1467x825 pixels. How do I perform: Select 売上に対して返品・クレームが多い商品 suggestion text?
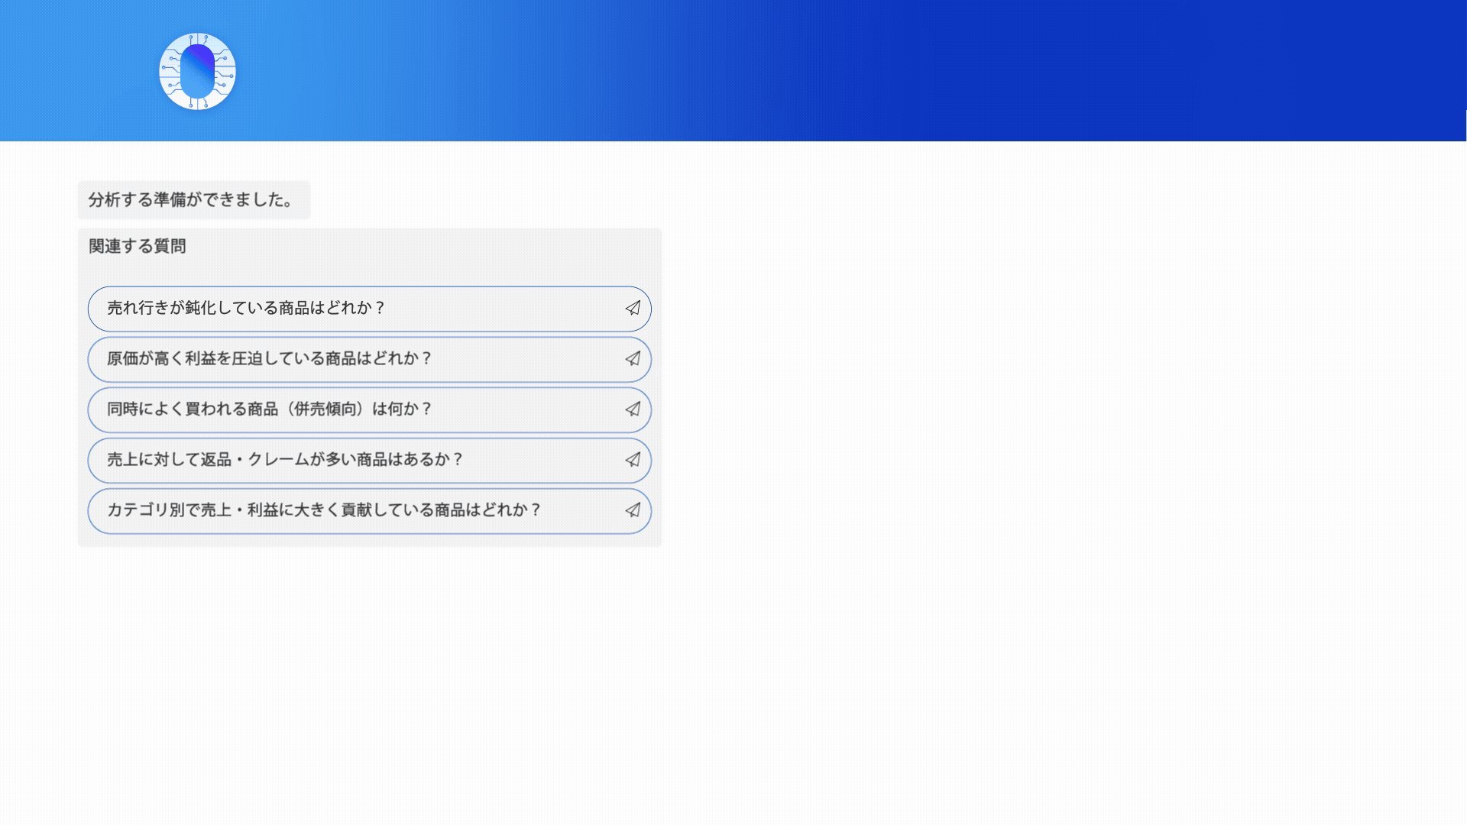click(x=284, y=460)
